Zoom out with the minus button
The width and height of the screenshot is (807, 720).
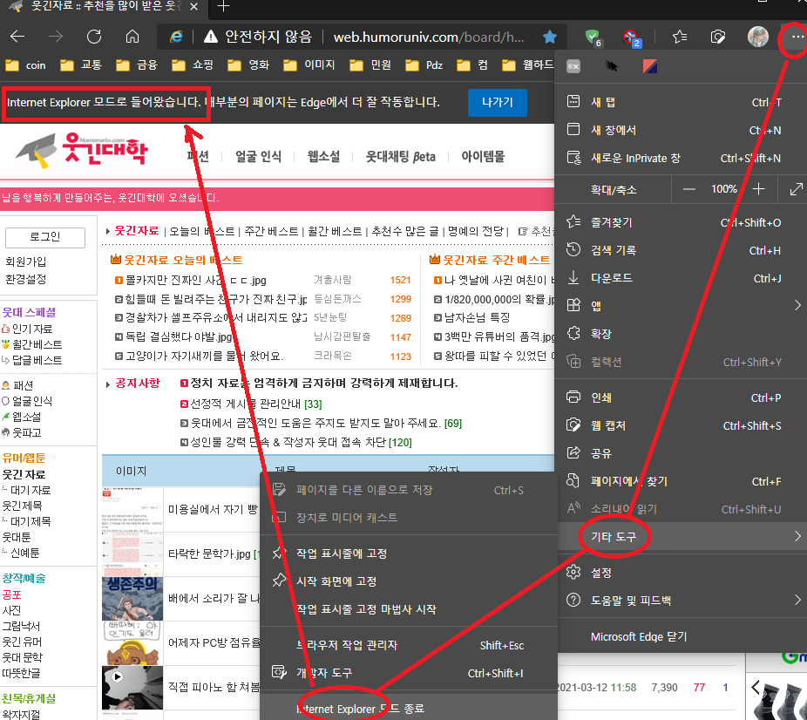pyautogui.click(x=689, y=189)
